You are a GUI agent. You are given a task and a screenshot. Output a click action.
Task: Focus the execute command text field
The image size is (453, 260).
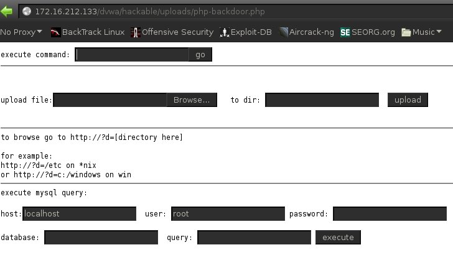(x=132, y=55)
